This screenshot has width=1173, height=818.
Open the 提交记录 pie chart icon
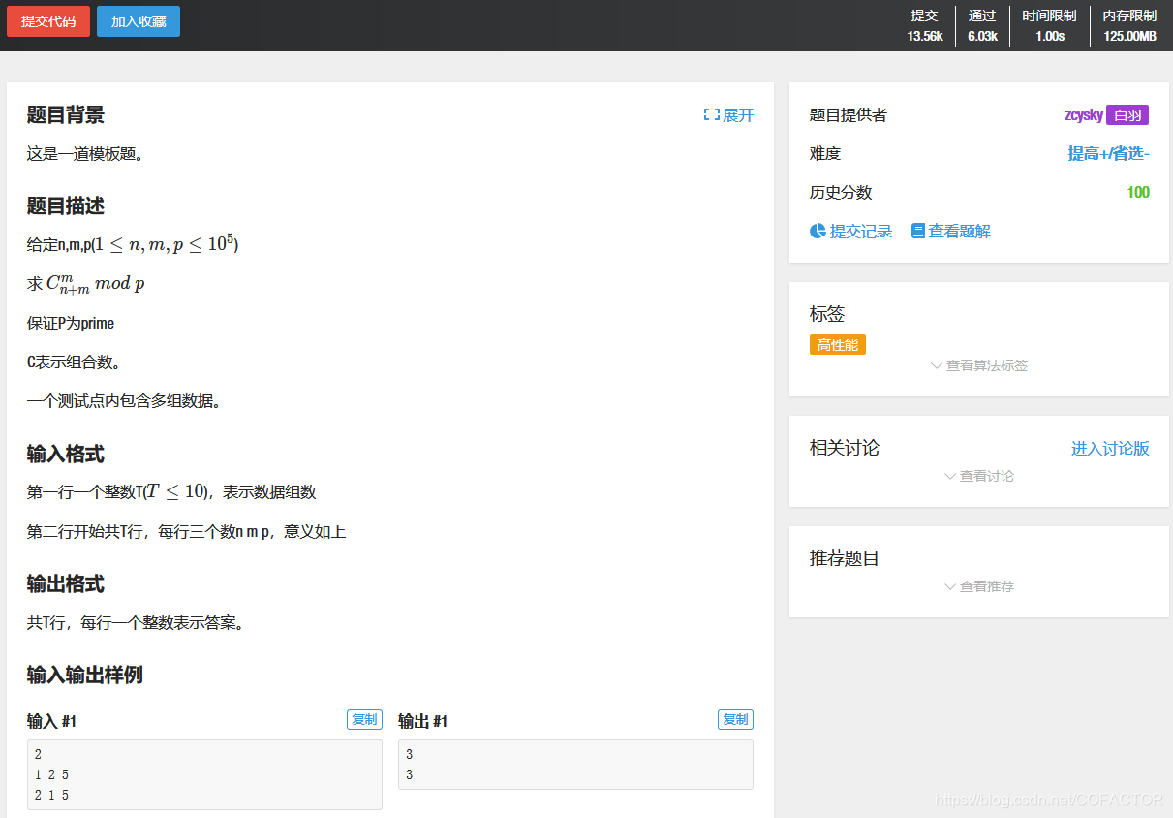(818, 231)
